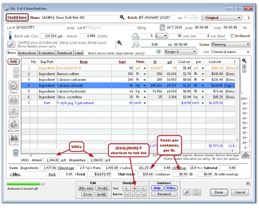The height and width of the screenshot is (211, 259).
Task: Toggle the small button left of Original dropdown
Action: [x=202, y=18]
